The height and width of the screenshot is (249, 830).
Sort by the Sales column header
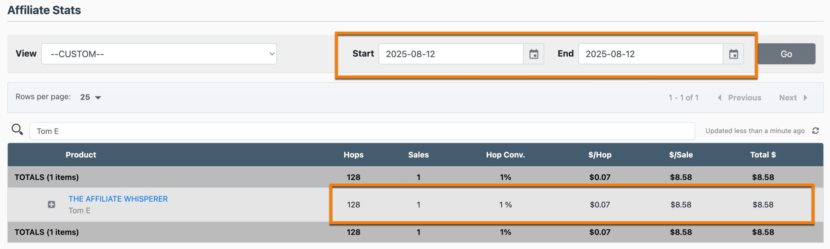coord(418,155)
